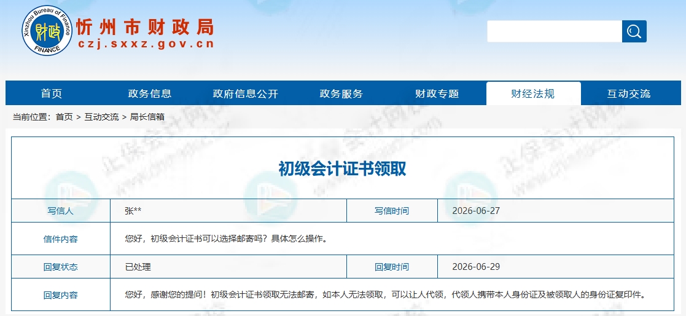Click the 互动交流 breadcrumb link
The image size is (686, 316).
click(101, 117)
